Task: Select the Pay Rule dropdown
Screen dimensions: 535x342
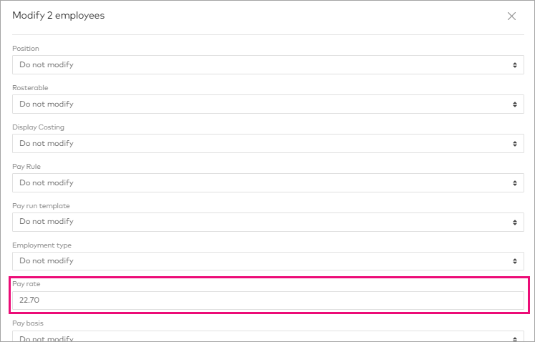Action: (267, 183)
